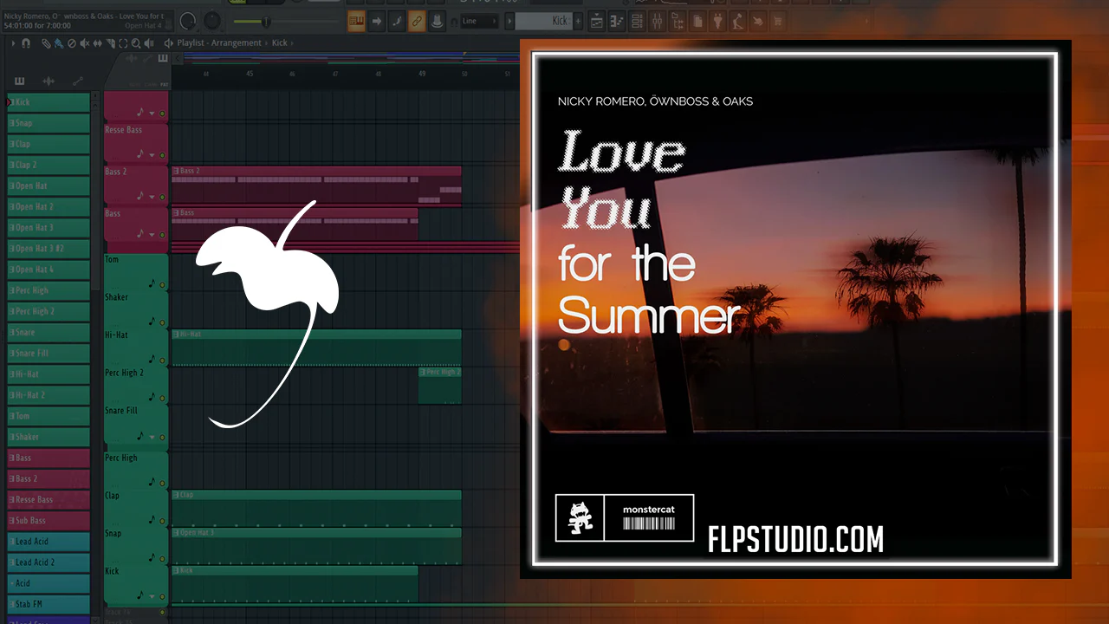This screenshot has height=624, width=1109.
Task: Select the Sub Bass pattern in the picker
Action: pos(49,521)
